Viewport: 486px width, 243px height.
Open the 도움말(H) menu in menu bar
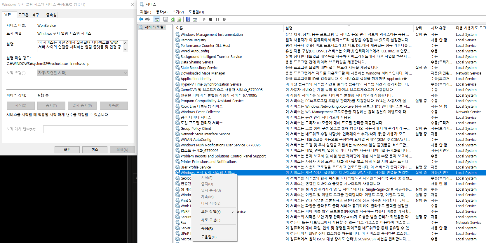click(x=196, y=12)
